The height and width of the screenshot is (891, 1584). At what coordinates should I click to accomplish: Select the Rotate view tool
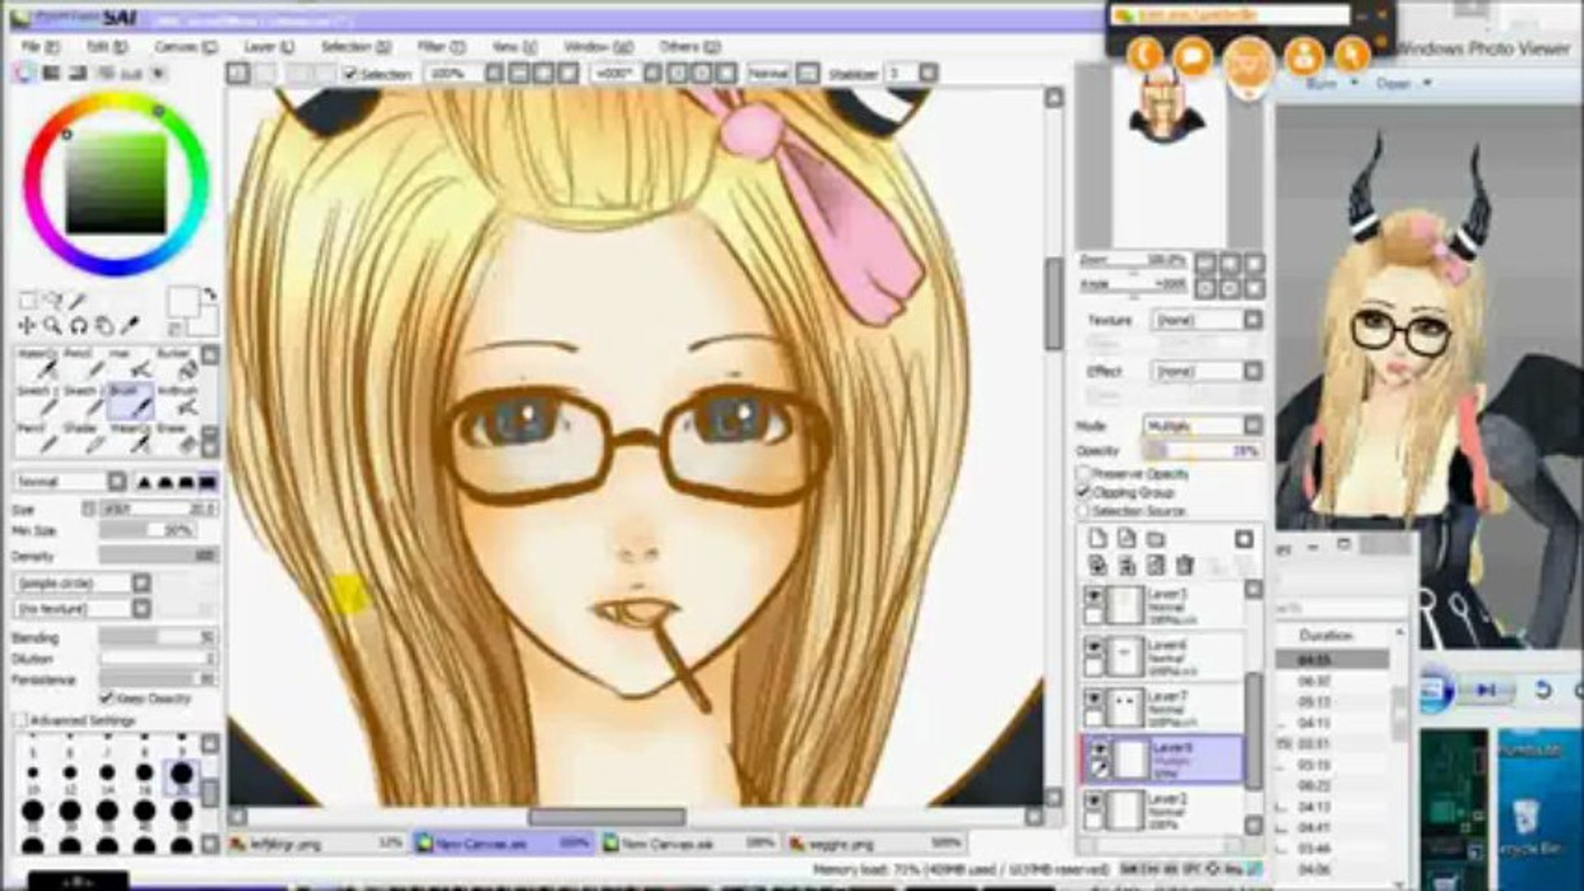pos(78,326)
